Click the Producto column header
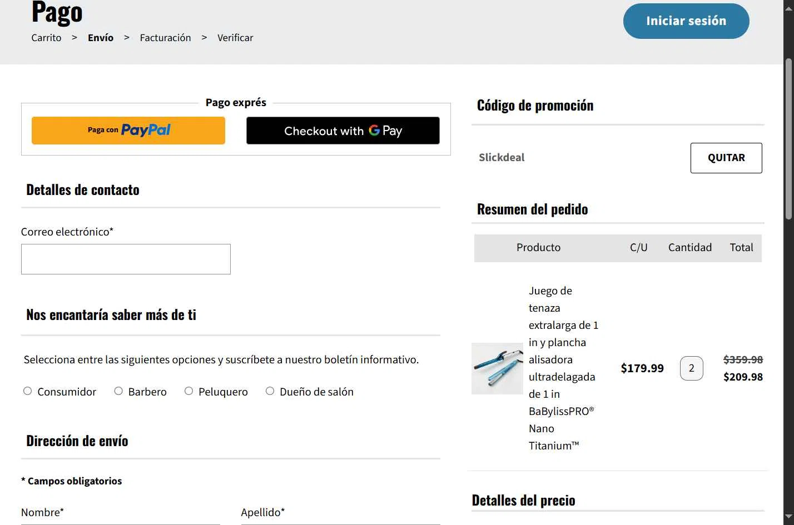Image resolution: width=794 pixels, height=525 pixels. [538, 248]
